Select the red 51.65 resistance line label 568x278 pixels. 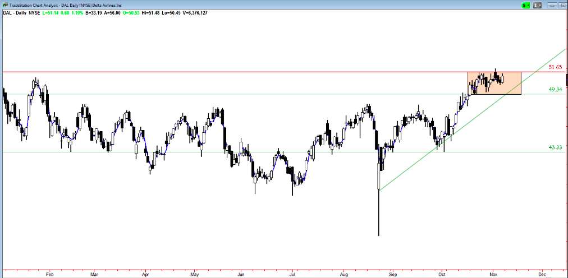point(555,67)
